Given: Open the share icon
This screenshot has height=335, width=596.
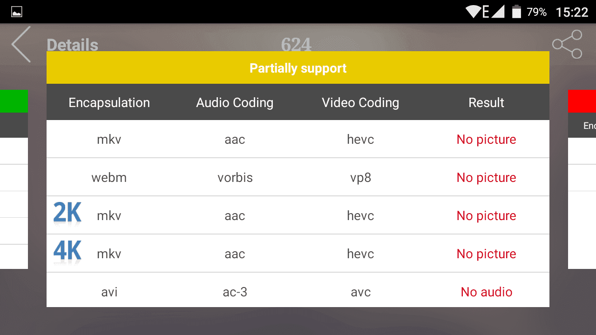Looking at the screenshot, I should [567, 44].
